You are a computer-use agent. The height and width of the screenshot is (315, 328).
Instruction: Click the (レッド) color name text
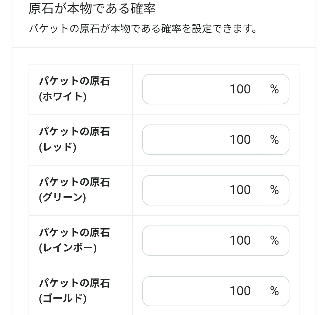click(58, 147)
